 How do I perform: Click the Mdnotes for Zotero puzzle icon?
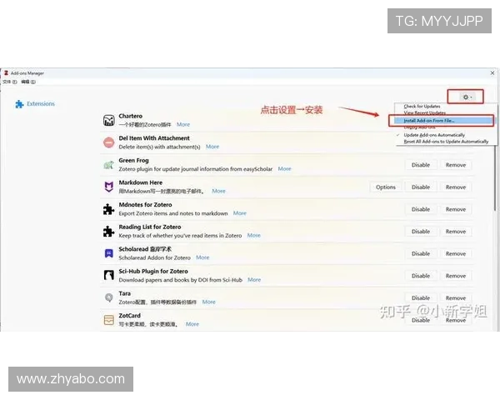(108, 209)
